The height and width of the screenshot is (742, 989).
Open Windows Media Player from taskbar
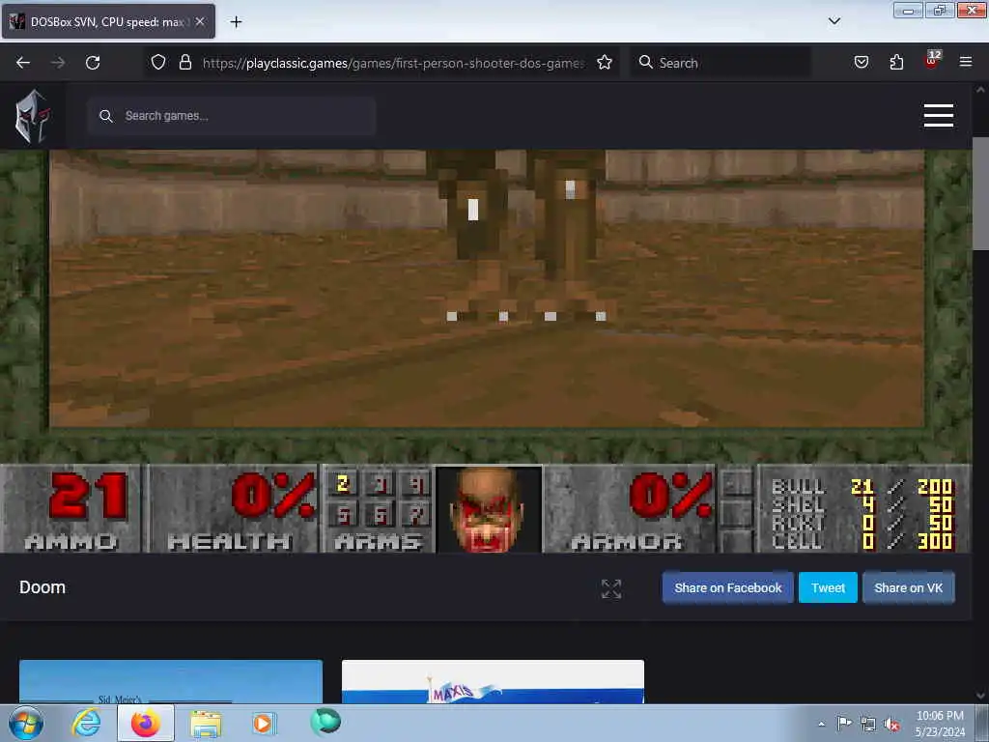[x=264, y=724]
